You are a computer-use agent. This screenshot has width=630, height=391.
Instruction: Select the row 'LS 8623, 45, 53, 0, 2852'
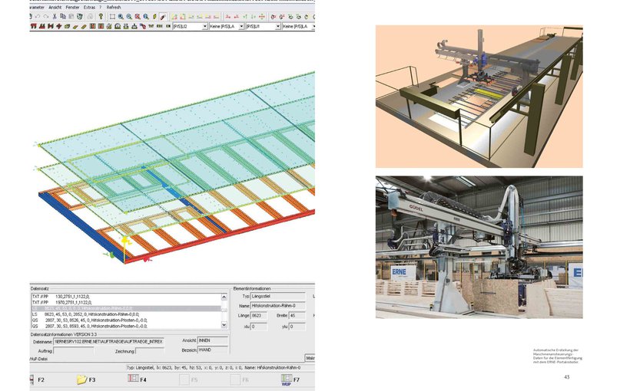click(x=126, y=314)
